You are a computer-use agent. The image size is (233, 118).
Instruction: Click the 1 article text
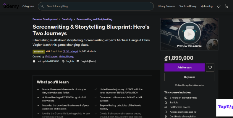[x=174, y=102]
